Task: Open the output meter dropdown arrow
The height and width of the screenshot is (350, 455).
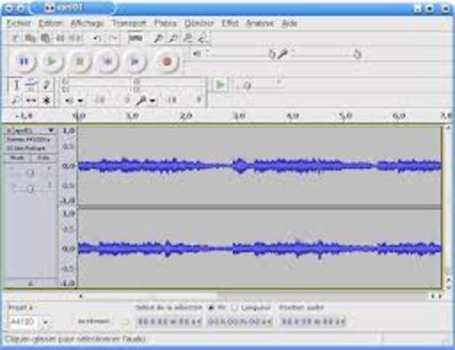Action: (x=81, y=101)
